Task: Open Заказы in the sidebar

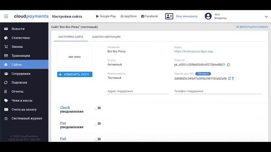Action: (x=17, y=47)
